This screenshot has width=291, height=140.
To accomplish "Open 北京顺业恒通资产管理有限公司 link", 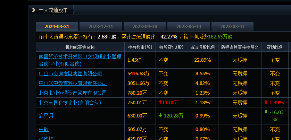I will point(73,93).
